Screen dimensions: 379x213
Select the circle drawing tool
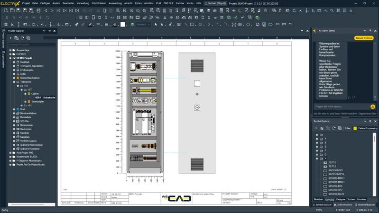coord(200,24)
